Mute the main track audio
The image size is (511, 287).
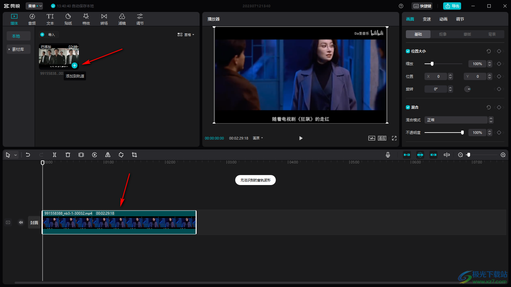[21, 223]
